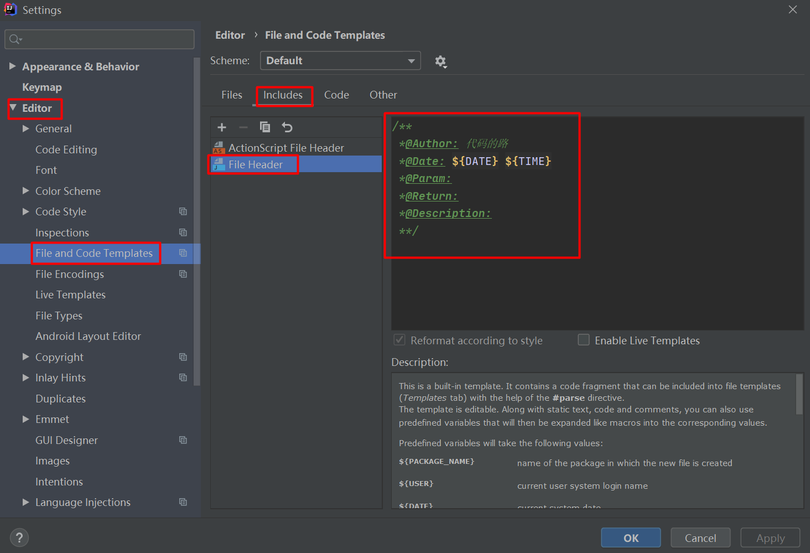Open Inspections settings
The image size is (810, 553).
[62, 232]
